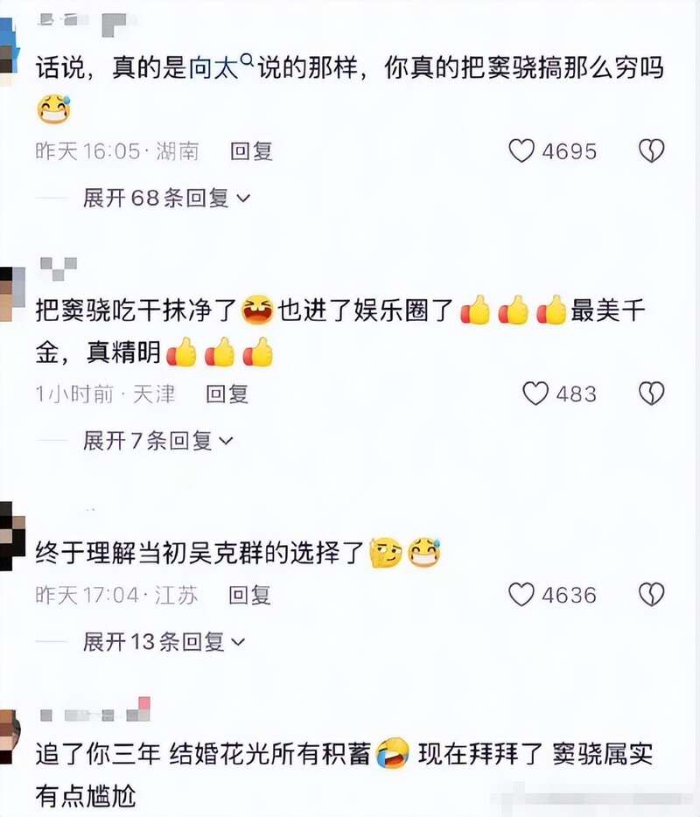Image resolution: width=700 pixels, height=817 pixels.
Task: Like the 天津 comment with 483 likes
Action: point(535,394)
